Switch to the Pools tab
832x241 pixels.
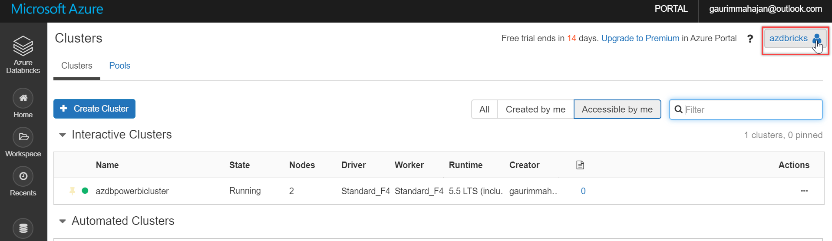pyautogui.click(x=119, y=66)
